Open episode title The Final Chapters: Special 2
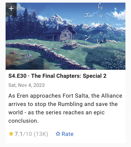 tap(69, 76)
